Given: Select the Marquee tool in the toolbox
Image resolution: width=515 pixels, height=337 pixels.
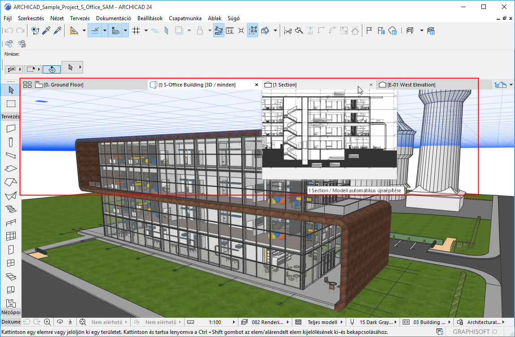Looking at the screenshot, I should (11, 104).
